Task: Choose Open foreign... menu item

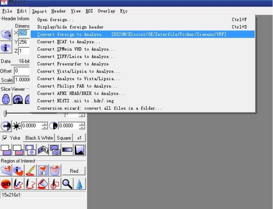Action: click(x=142, y=20)
